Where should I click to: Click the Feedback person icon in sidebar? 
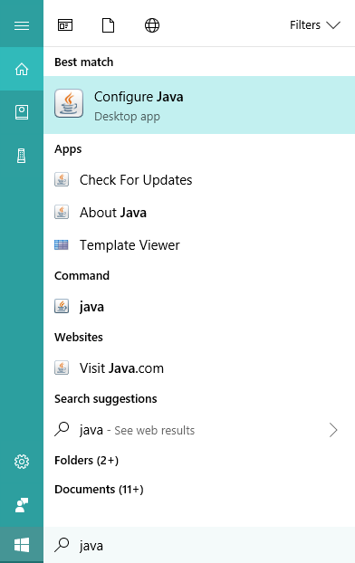22,505
